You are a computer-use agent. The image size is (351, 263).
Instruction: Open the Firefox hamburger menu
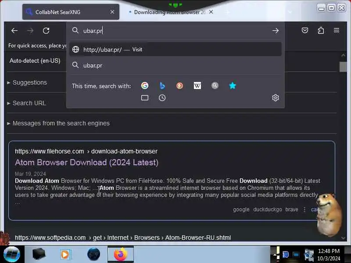(x=337, y=30)
